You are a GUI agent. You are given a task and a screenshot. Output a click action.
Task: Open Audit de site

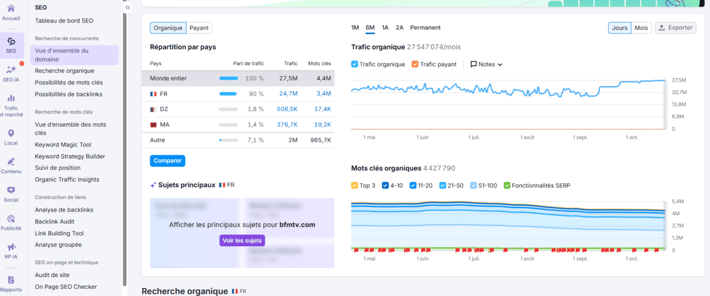[x=52, y=275]
